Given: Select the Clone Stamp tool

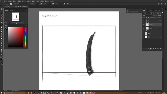Looking at the screenshot, I should pos(1,27).
